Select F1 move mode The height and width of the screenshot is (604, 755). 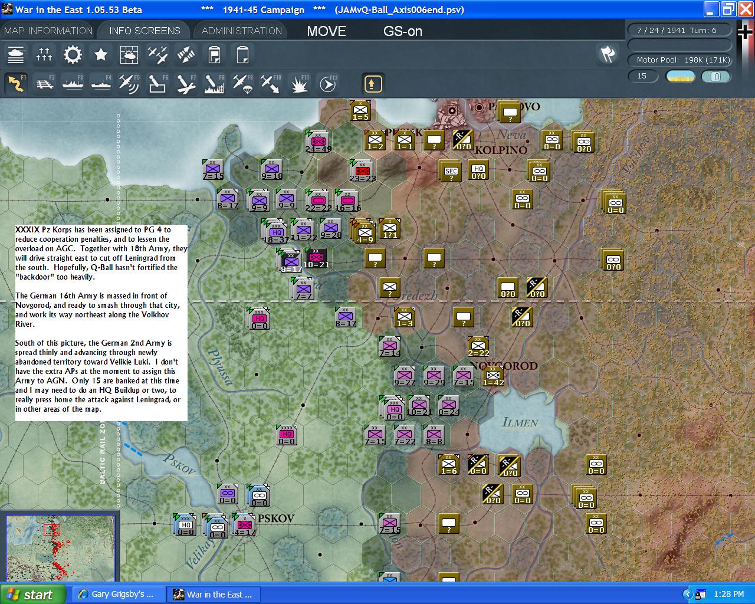point(16,84)
